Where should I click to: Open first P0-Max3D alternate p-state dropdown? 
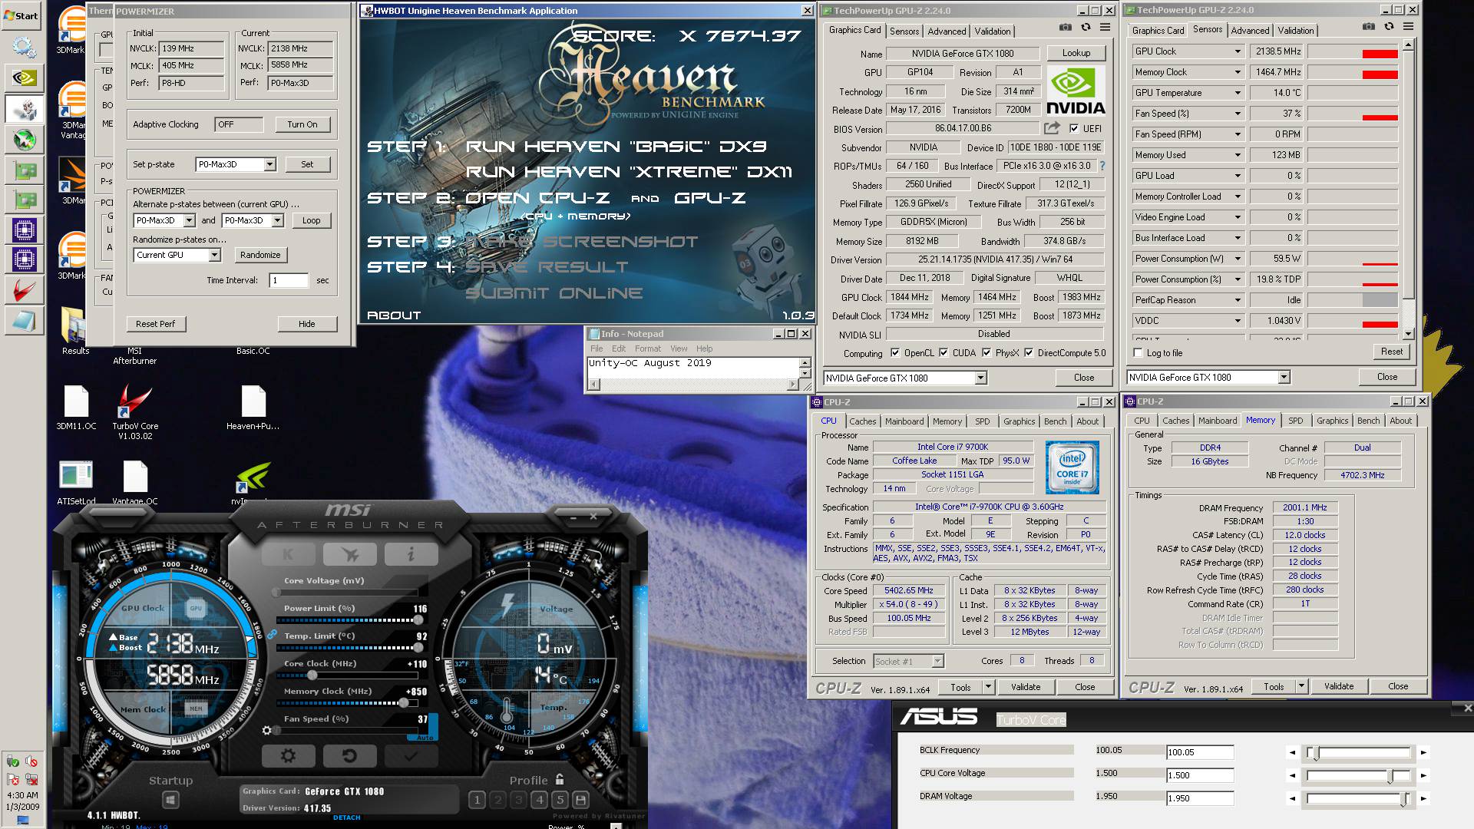[189, 220]
